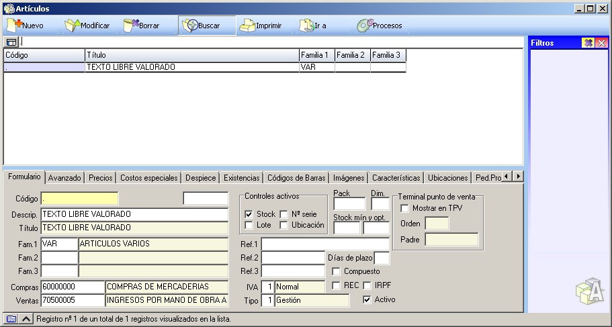This screenshot has height=327, width=612.
Task: Check Mostrar en TPV
Action: [x=404, y=208]
